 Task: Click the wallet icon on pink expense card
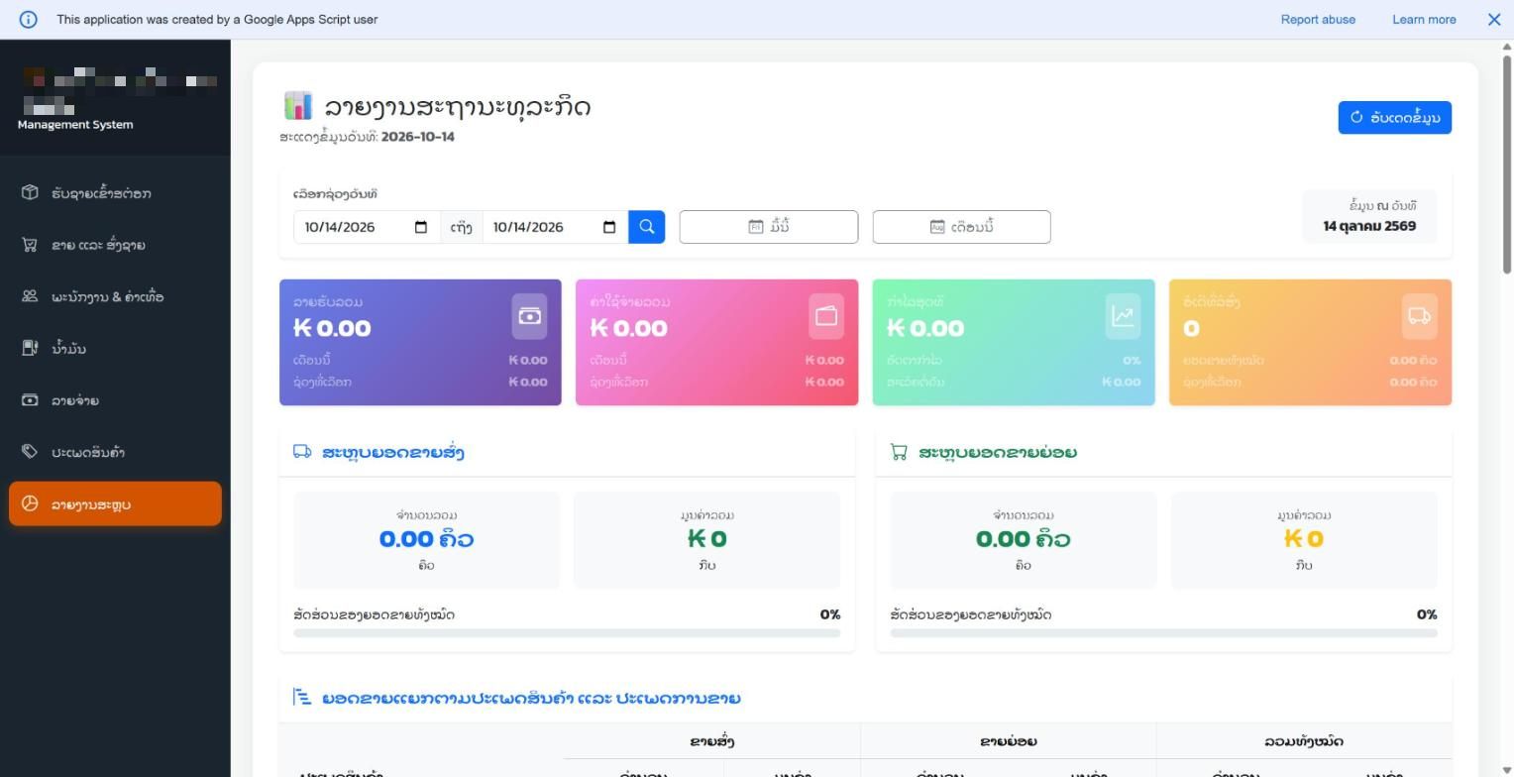pos(826,316)
